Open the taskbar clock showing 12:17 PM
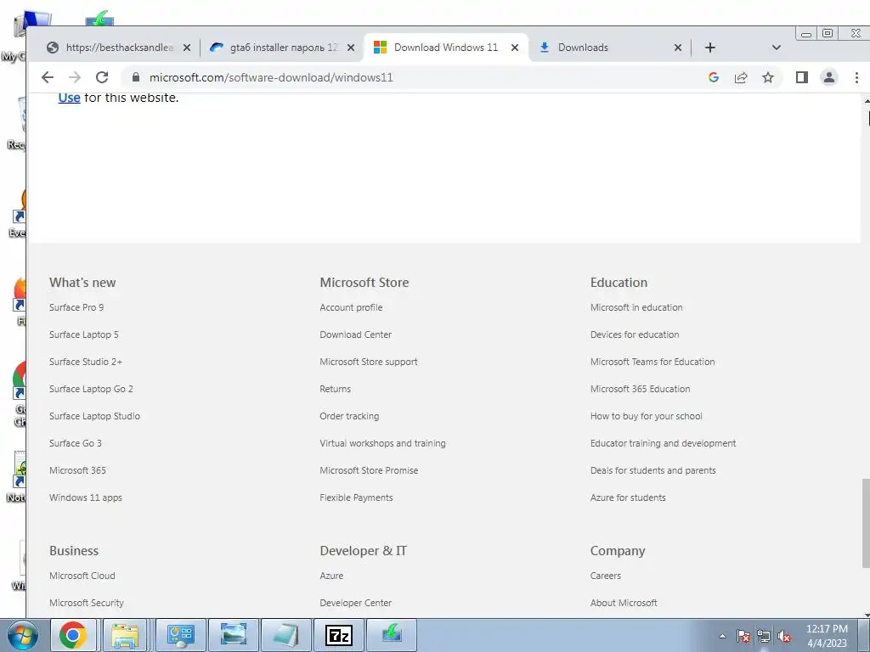The image size is (870, 652). click(x=827, y=636)
